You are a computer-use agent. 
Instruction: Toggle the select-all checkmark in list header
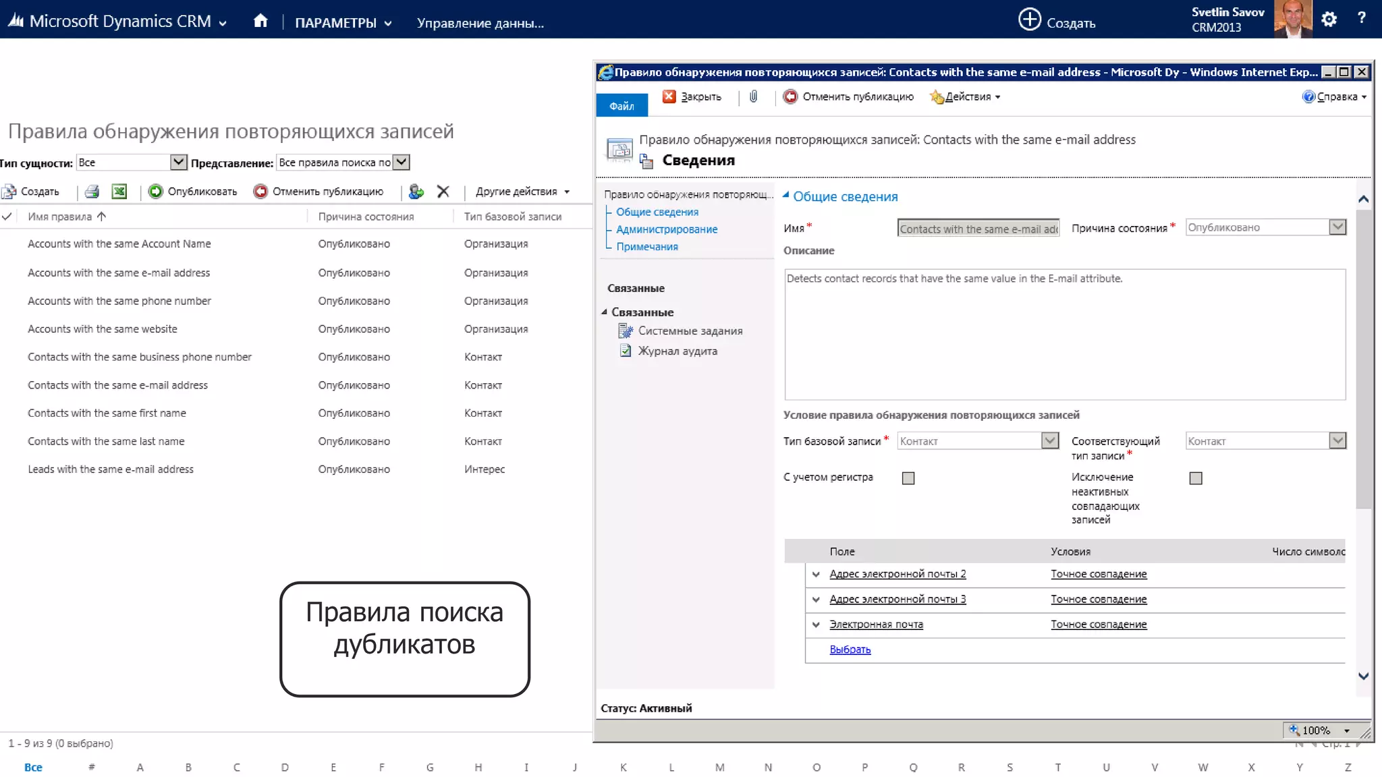(7, 217)
